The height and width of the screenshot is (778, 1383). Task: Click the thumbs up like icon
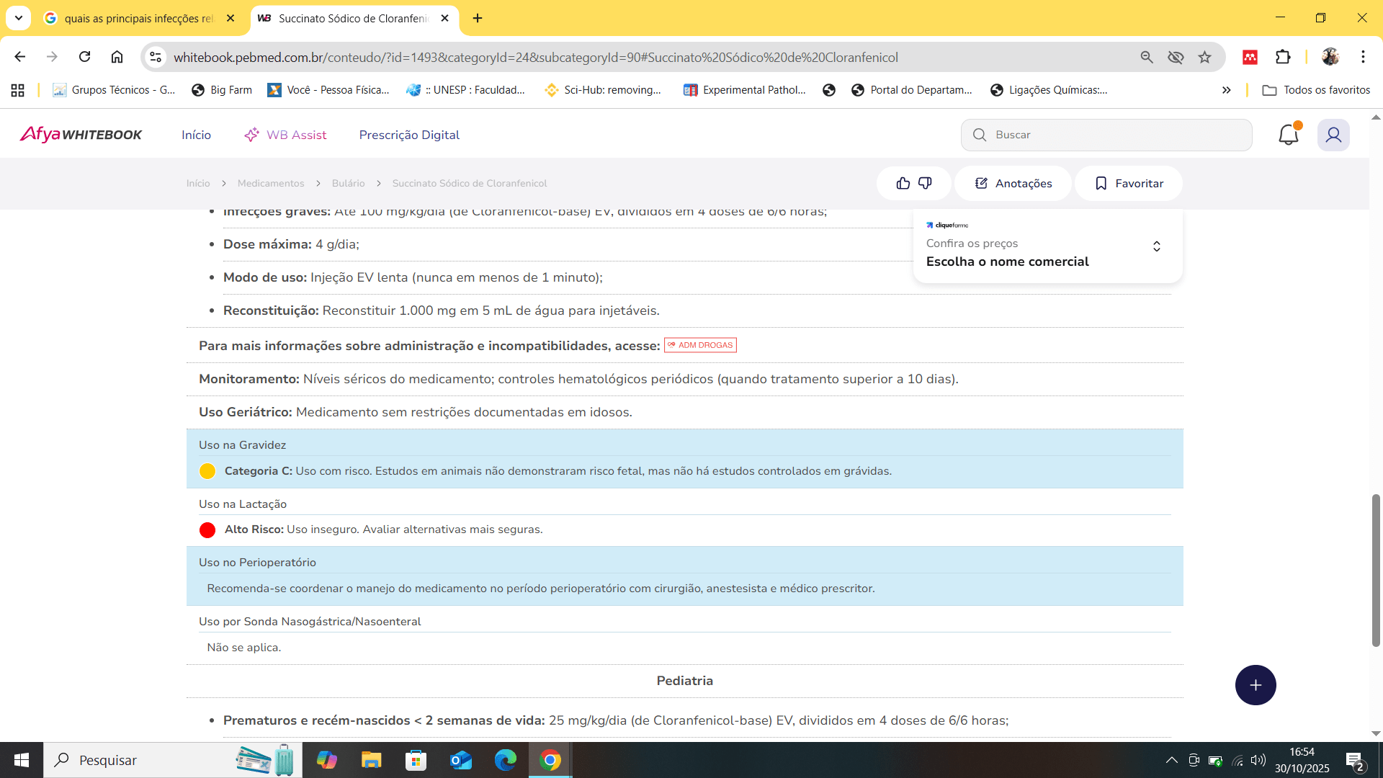[903, 183]
